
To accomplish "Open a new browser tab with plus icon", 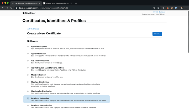I will point(76,3).
